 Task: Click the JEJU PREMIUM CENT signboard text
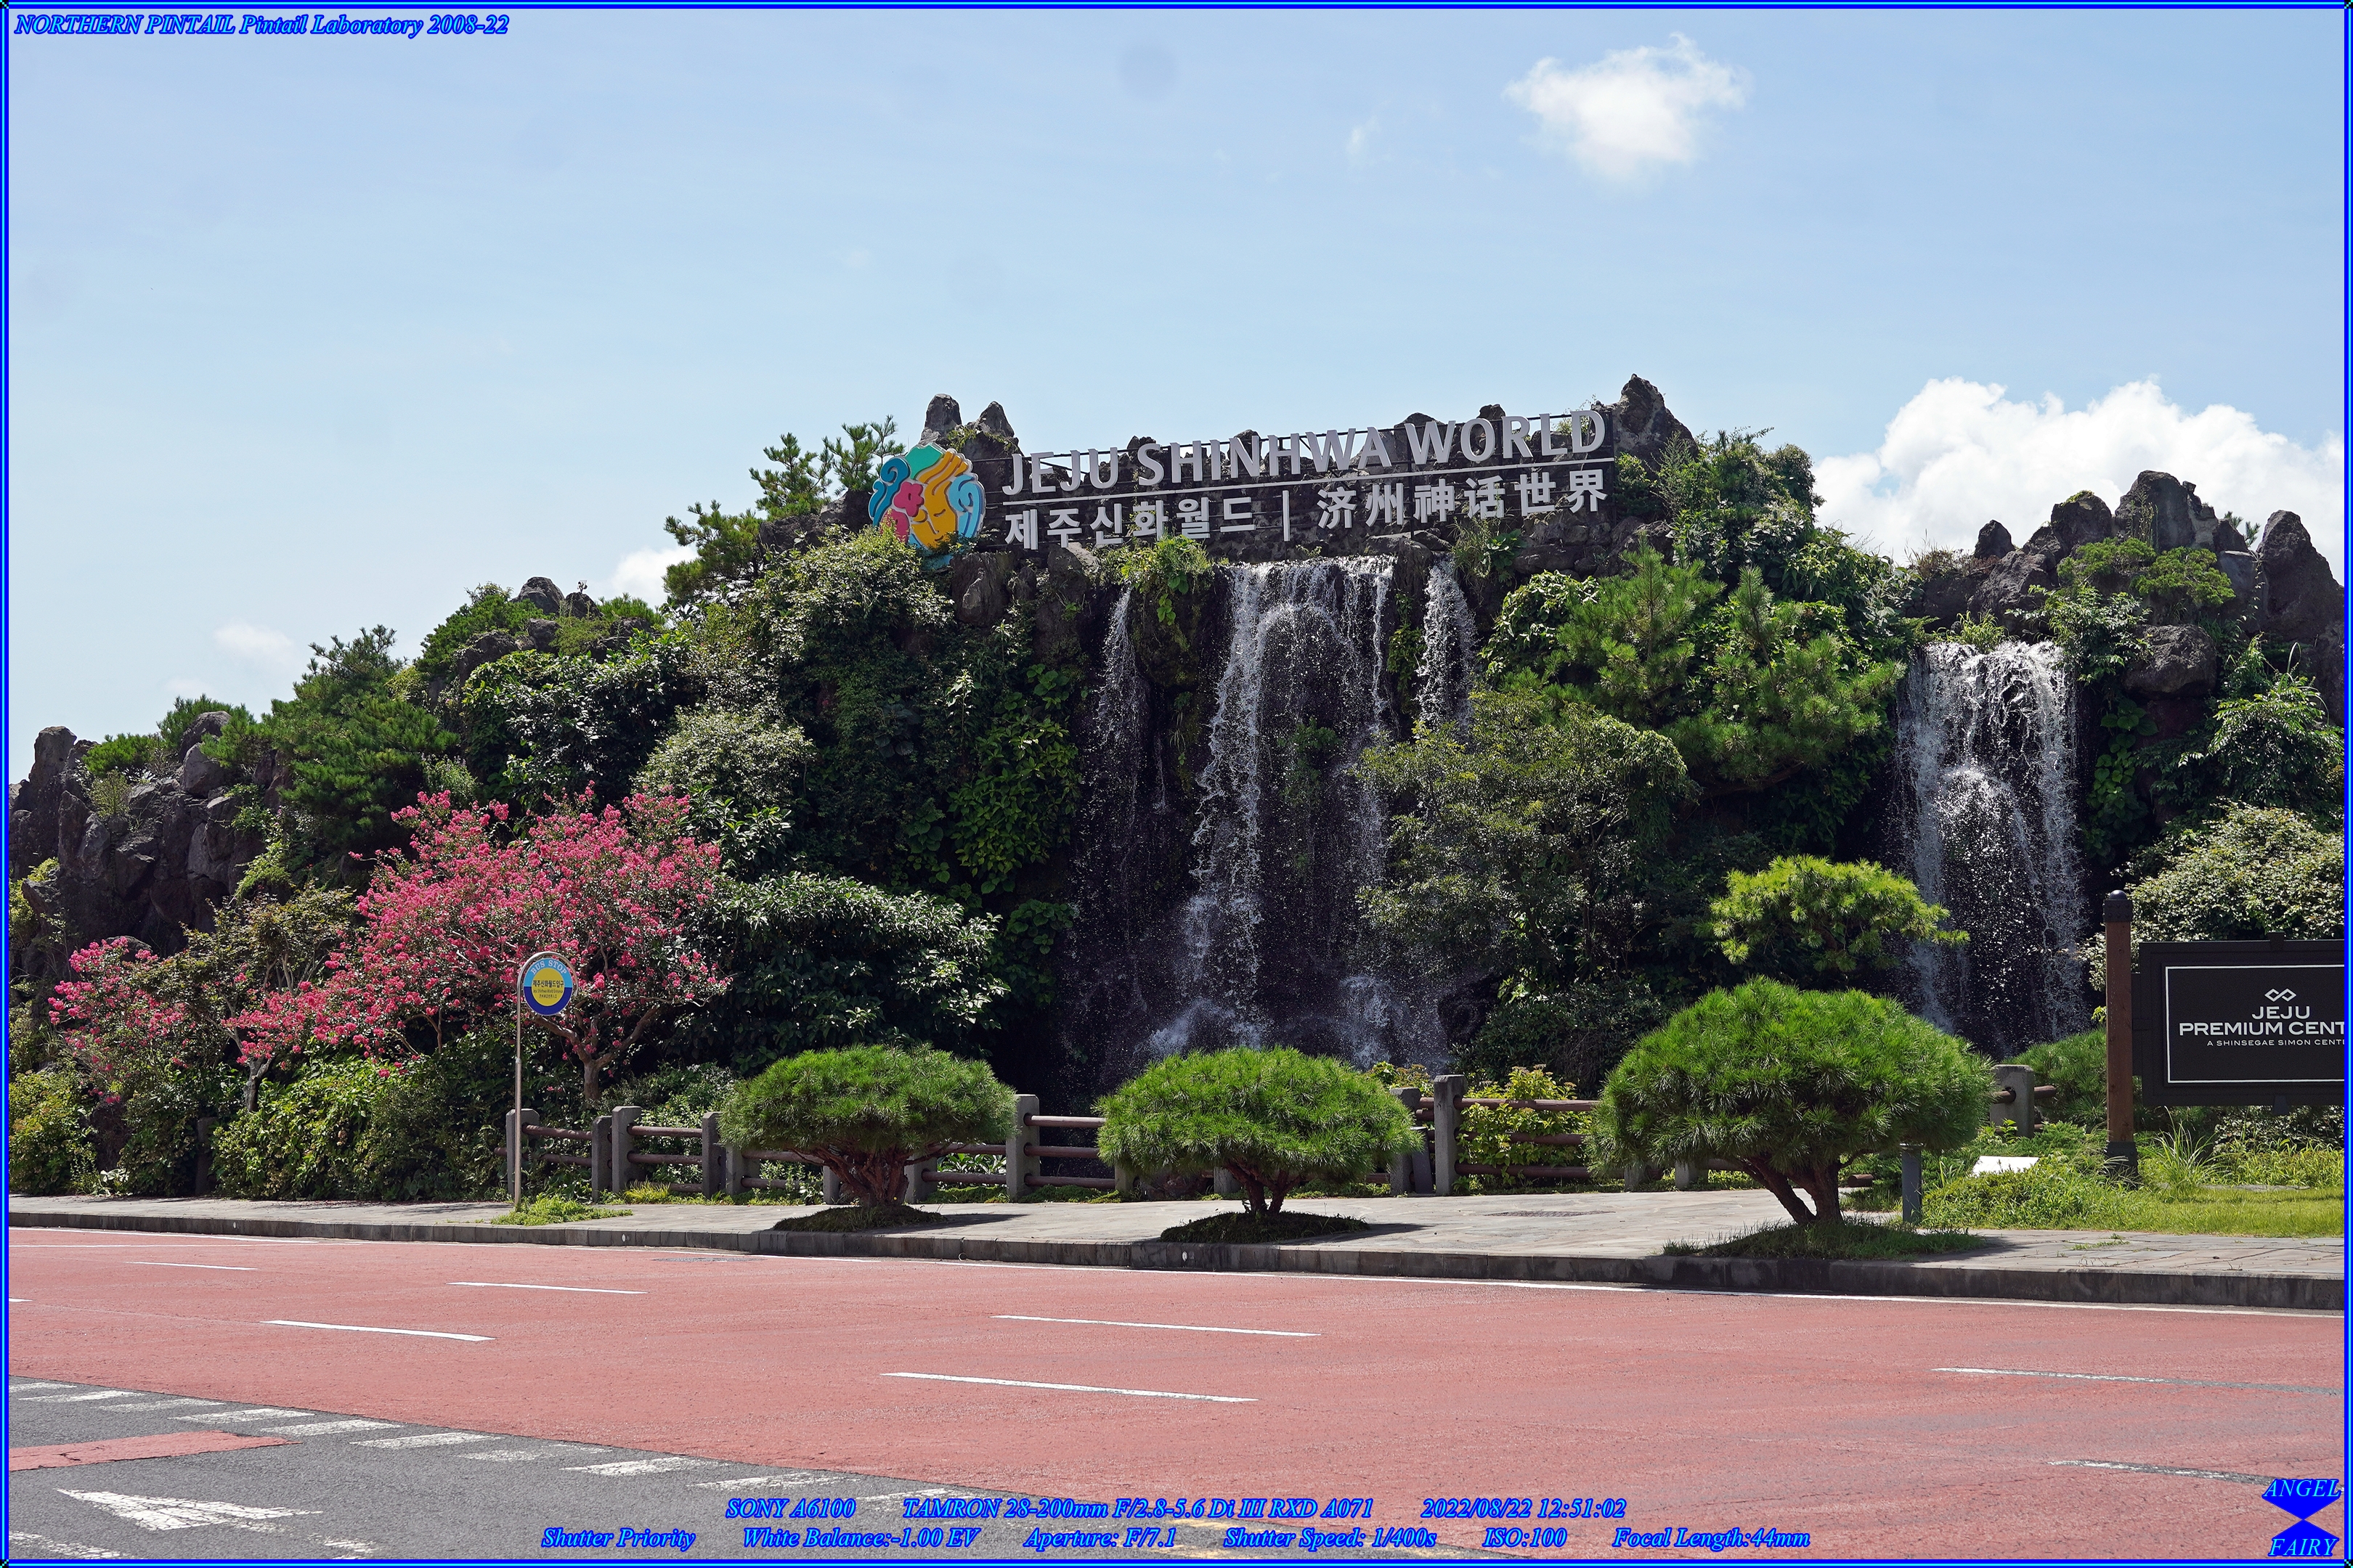(x=2261, y=1021)
